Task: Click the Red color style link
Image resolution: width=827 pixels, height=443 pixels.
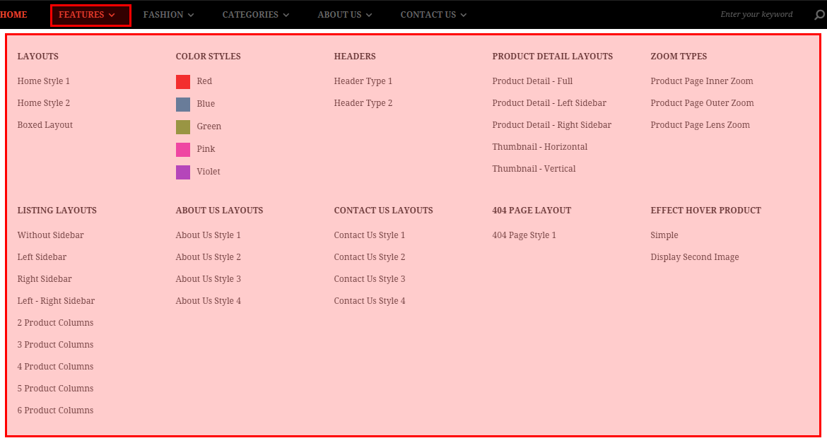Action: [205, 81]
